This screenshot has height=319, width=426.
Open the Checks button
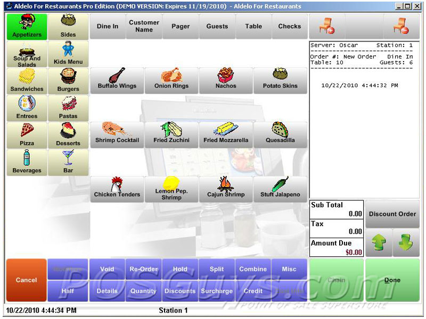click(290, 26)
